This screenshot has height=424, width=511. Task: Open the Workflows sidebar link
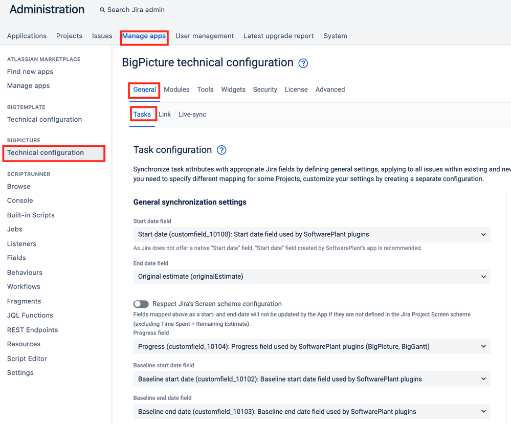[x=24, y=287]
